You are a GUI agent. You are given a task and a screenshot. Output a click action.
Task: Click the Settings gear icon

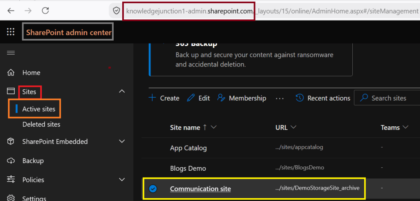coord(11,198)
